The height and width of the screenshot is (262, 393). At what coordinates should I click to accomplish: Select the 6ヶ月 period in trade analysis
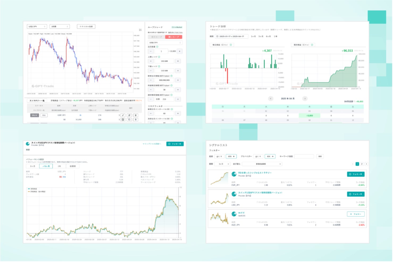point(268,36)
